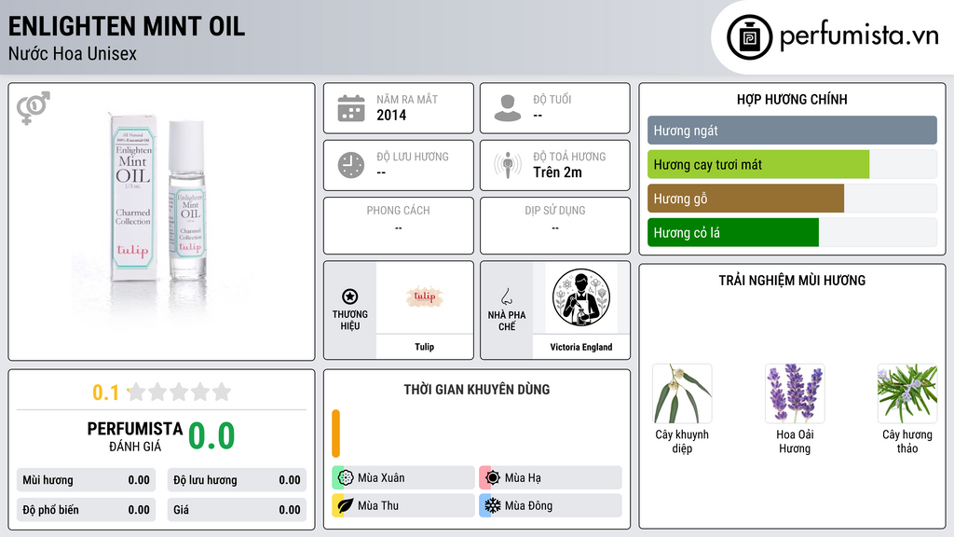Screen dimensions: 954x537
Task: Click the person icon beside Độ tuổi
Action: tap(508, 108)
